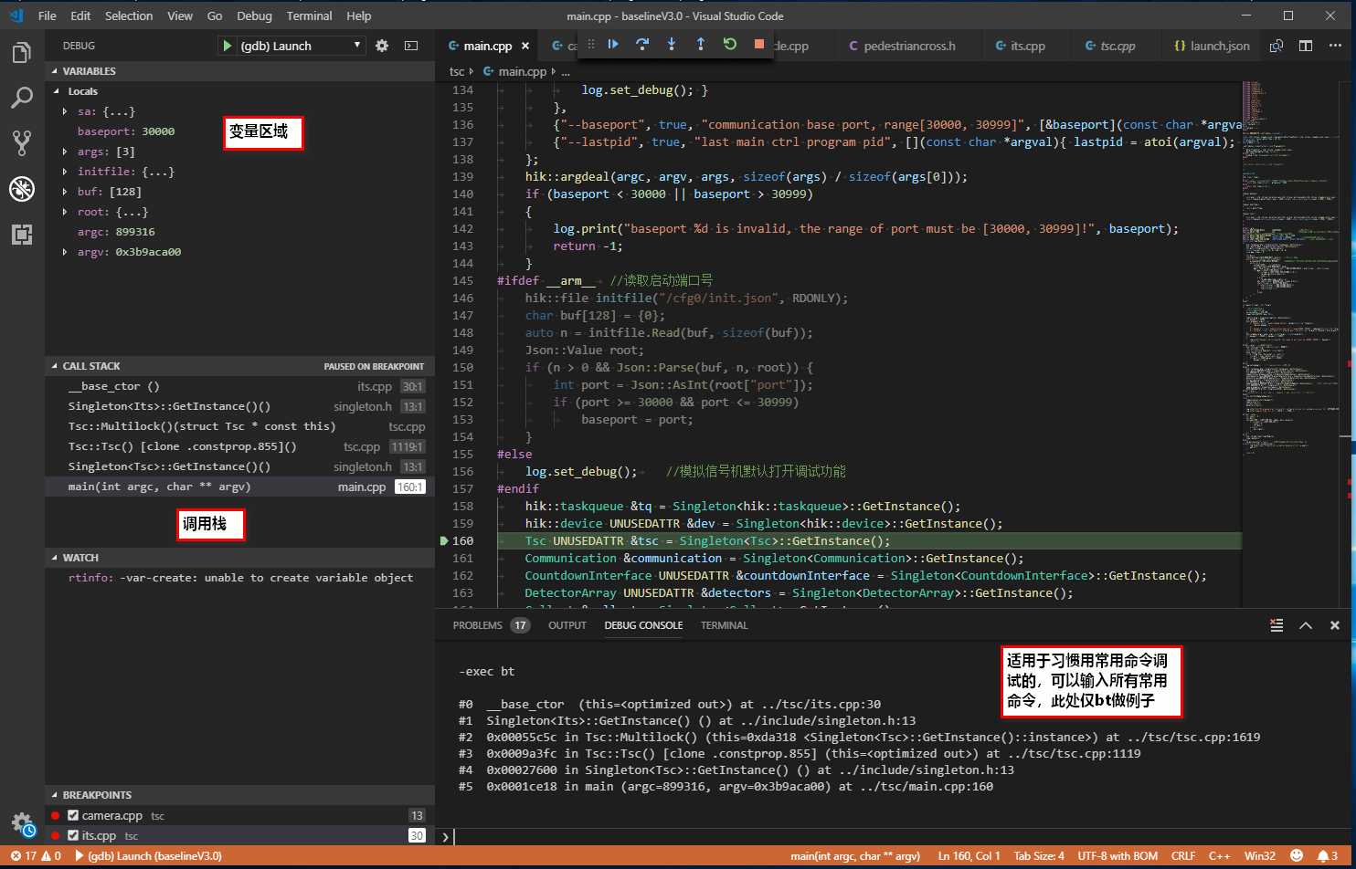Open the Search view in activity bar

(x=22, y=98)
